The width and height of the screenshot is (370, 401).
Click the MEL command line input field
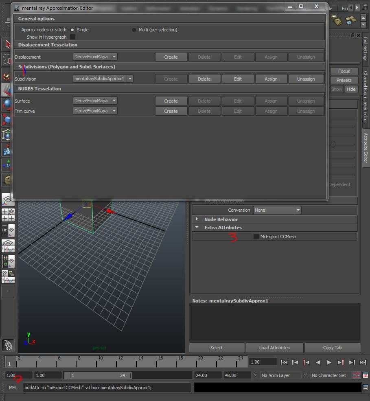[x=107, y=388]
